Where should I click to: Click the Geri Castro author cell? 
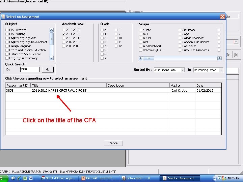click(179, 91)
